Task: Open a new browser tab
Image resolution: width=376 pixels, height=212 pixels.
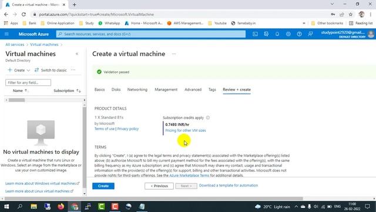Action: (75, 5)
